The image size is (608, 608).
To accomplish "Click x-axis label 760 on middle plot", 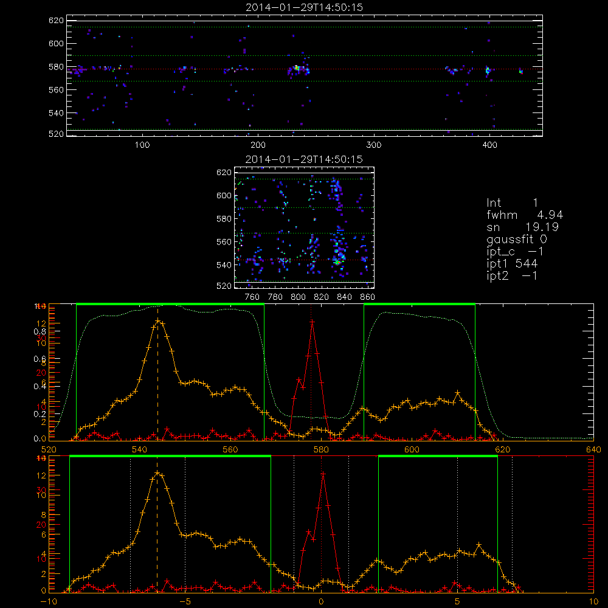I will [252, 297].
